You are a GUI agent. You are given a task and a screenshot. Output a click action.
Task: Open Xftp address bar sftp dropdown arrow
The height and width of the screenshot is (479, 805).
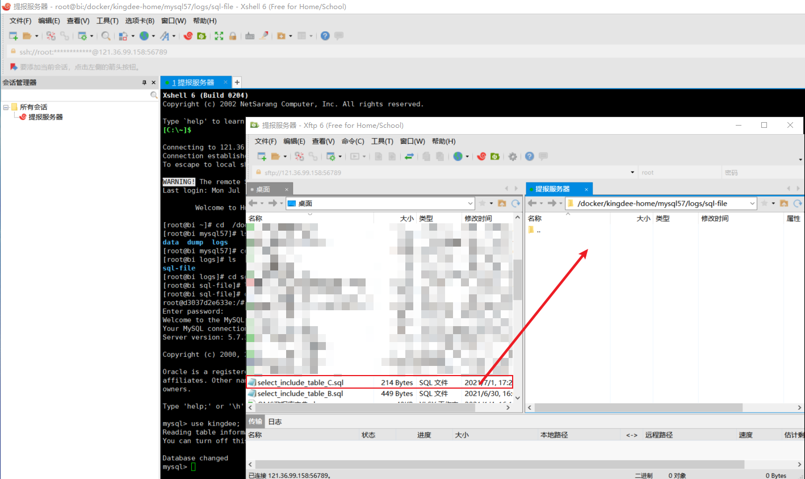tap(632, 172)
